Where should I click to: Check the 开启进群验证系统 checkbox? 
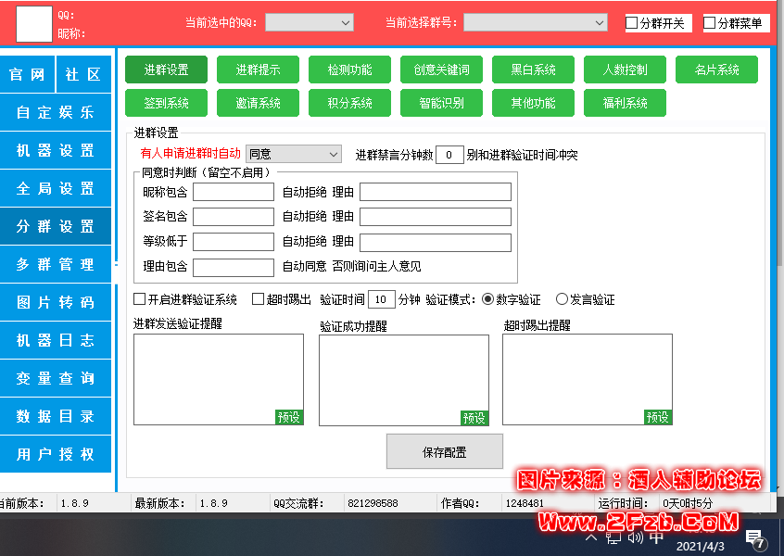[x=140, y=299]
